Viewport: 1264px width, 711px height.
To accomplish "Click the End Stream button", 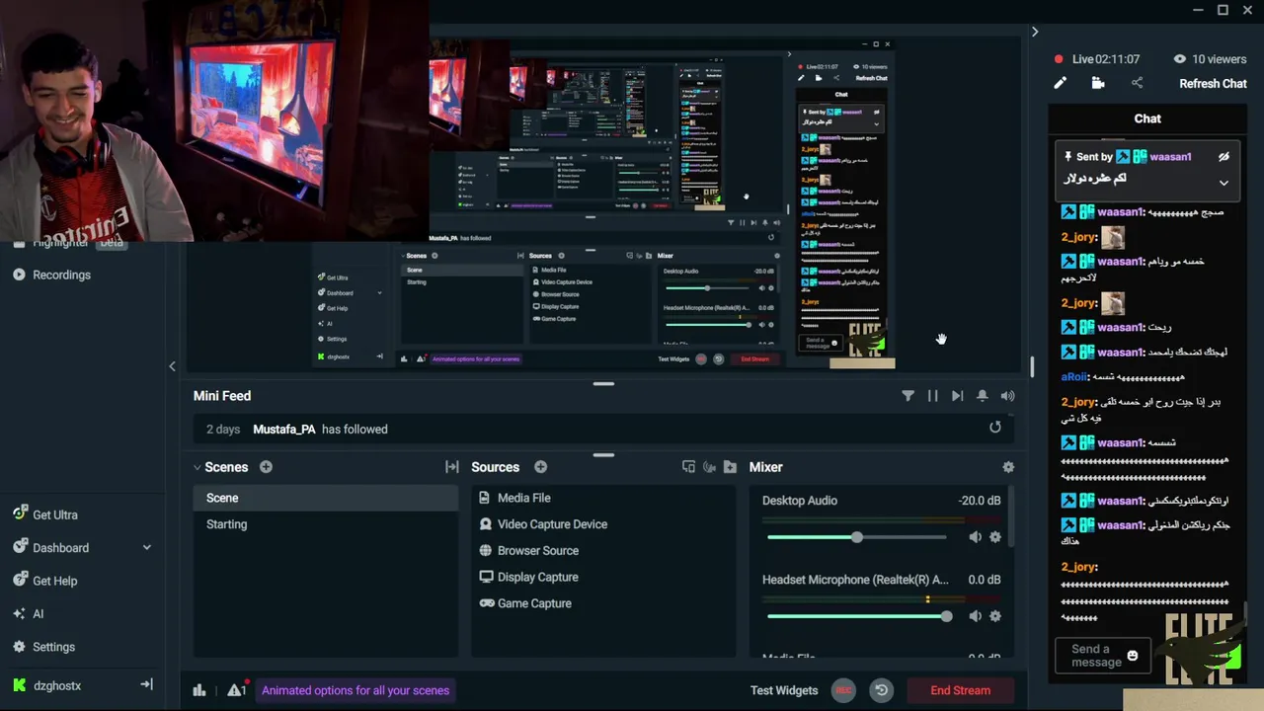I will coord(960,690).
